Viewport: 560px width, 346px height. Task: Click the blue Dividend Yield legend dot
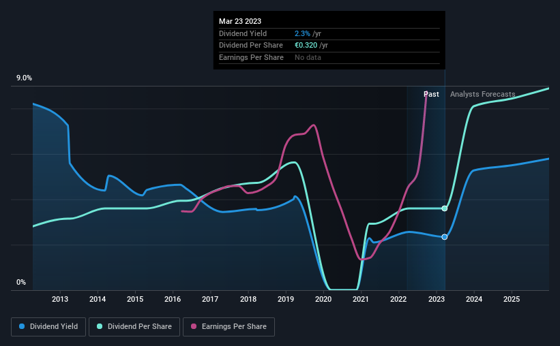[22, 326]
